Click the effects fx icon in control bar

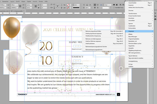tap(90, 5)
